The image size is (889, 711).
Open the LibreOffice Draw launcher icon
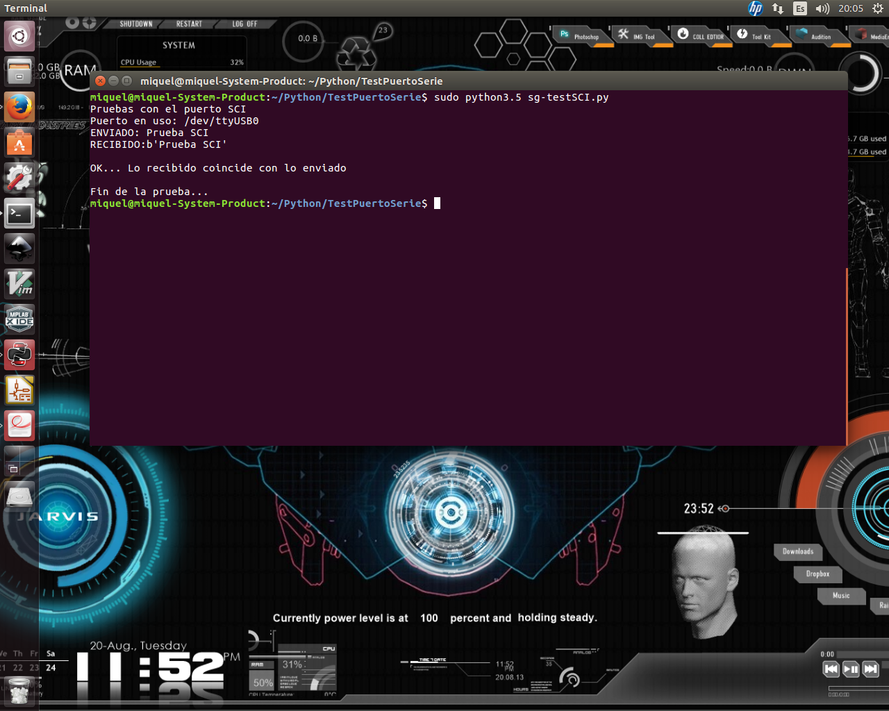click(19, 391)
